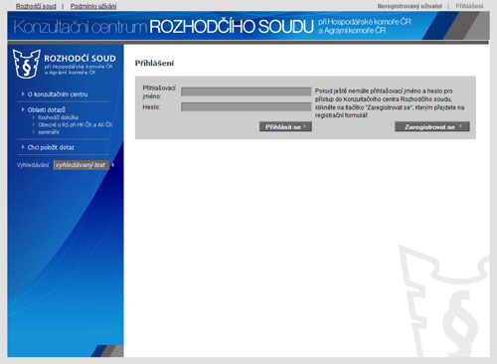Viewport: 497px width, 364px height.
Task: Select Obecně o RS při HK ČR a AK ČR
Action: [x=76, y=124]
